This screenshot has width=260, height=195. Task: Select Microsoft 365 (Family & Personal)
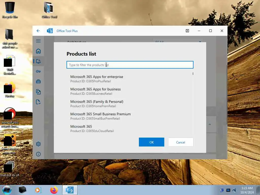click(x=130, y=104)
